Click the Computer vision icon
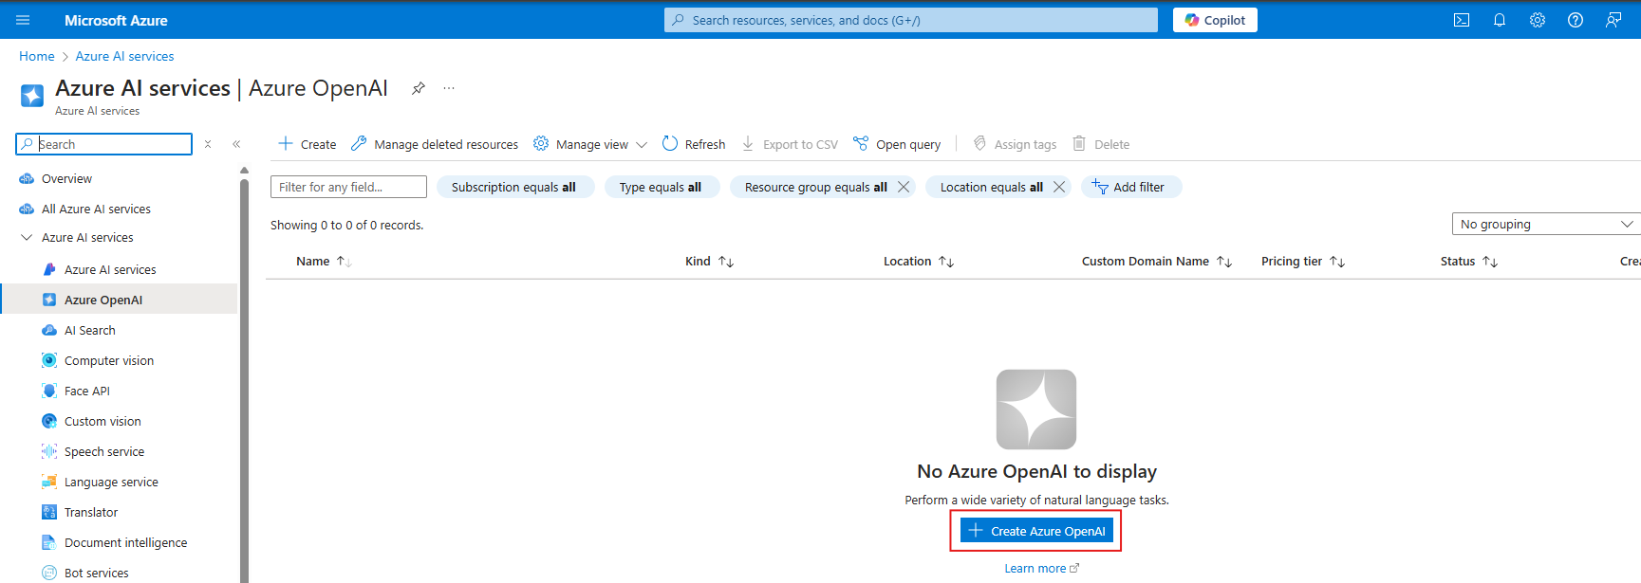This screenshot has height=583, width=1641. click(x=49, y=360)
